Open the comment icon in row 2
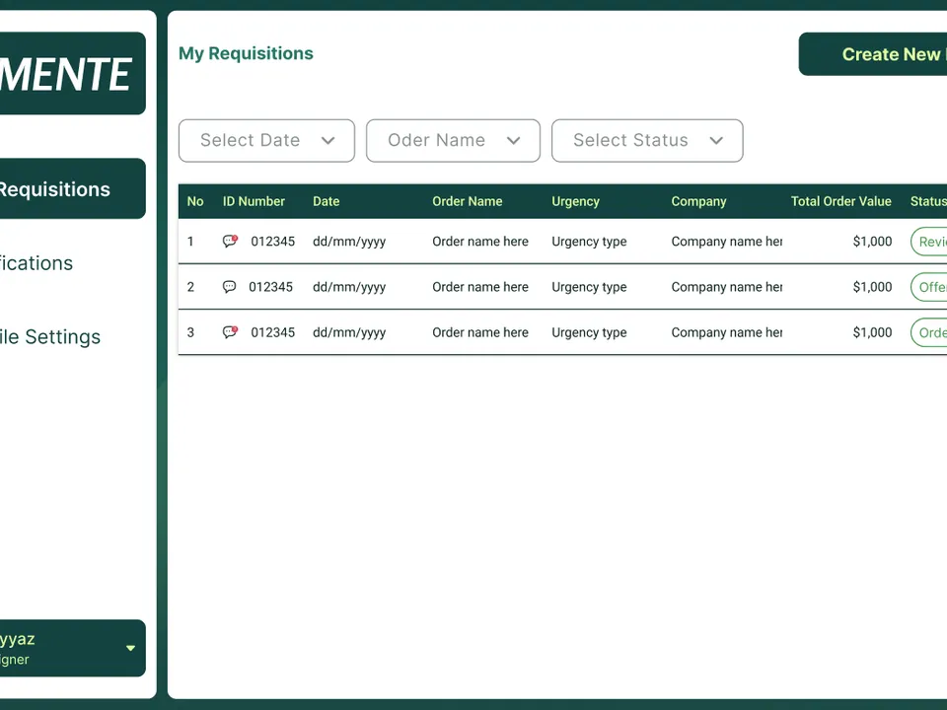The image size is (947, 710). point(230,286)
